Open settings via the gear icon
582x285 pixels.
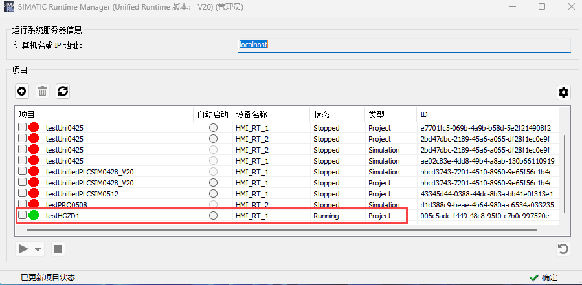(564, 92)
